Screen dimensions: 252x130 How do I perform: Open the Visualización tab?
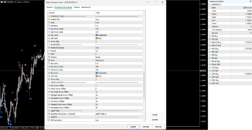pos(86,7)
